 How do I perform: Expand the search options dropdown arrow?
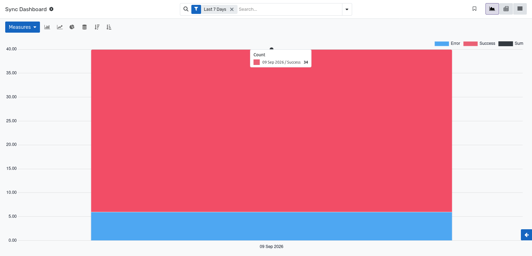[x=347, y=9]
